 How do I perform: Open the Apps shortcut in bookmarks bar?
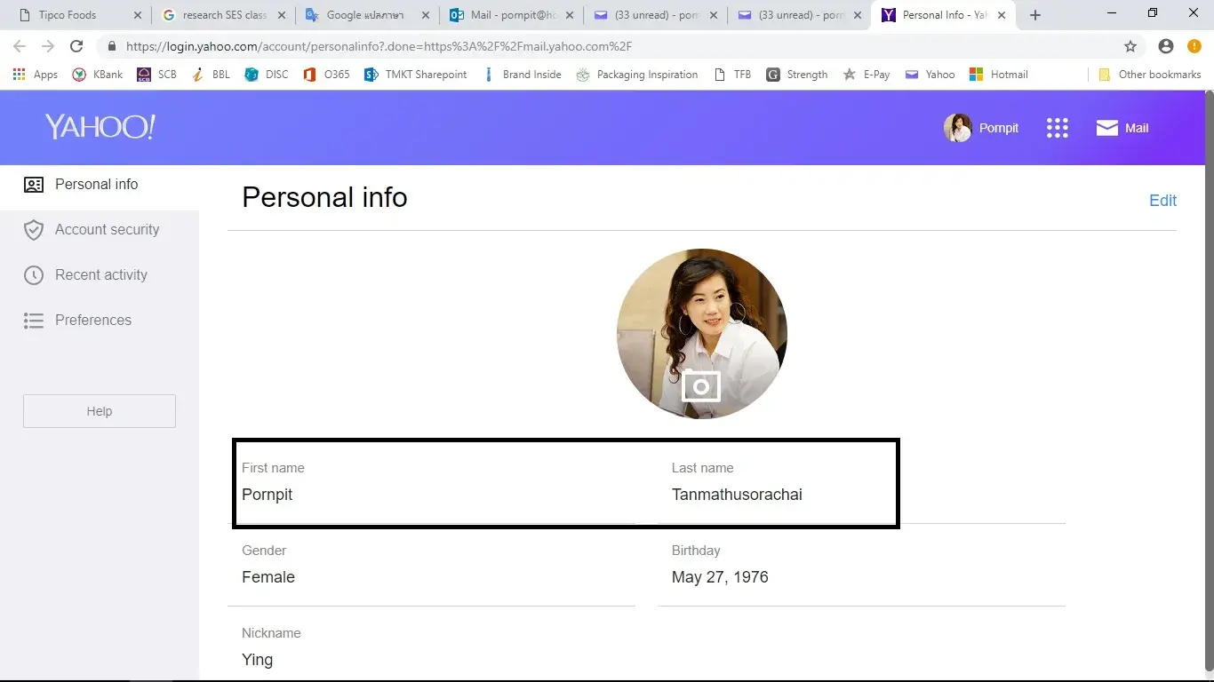[36, 75]
